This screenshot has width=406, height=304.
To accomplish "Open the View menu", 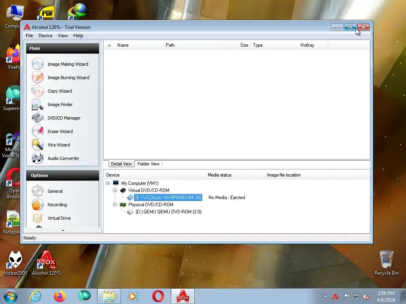I will [x=63, y=36].
